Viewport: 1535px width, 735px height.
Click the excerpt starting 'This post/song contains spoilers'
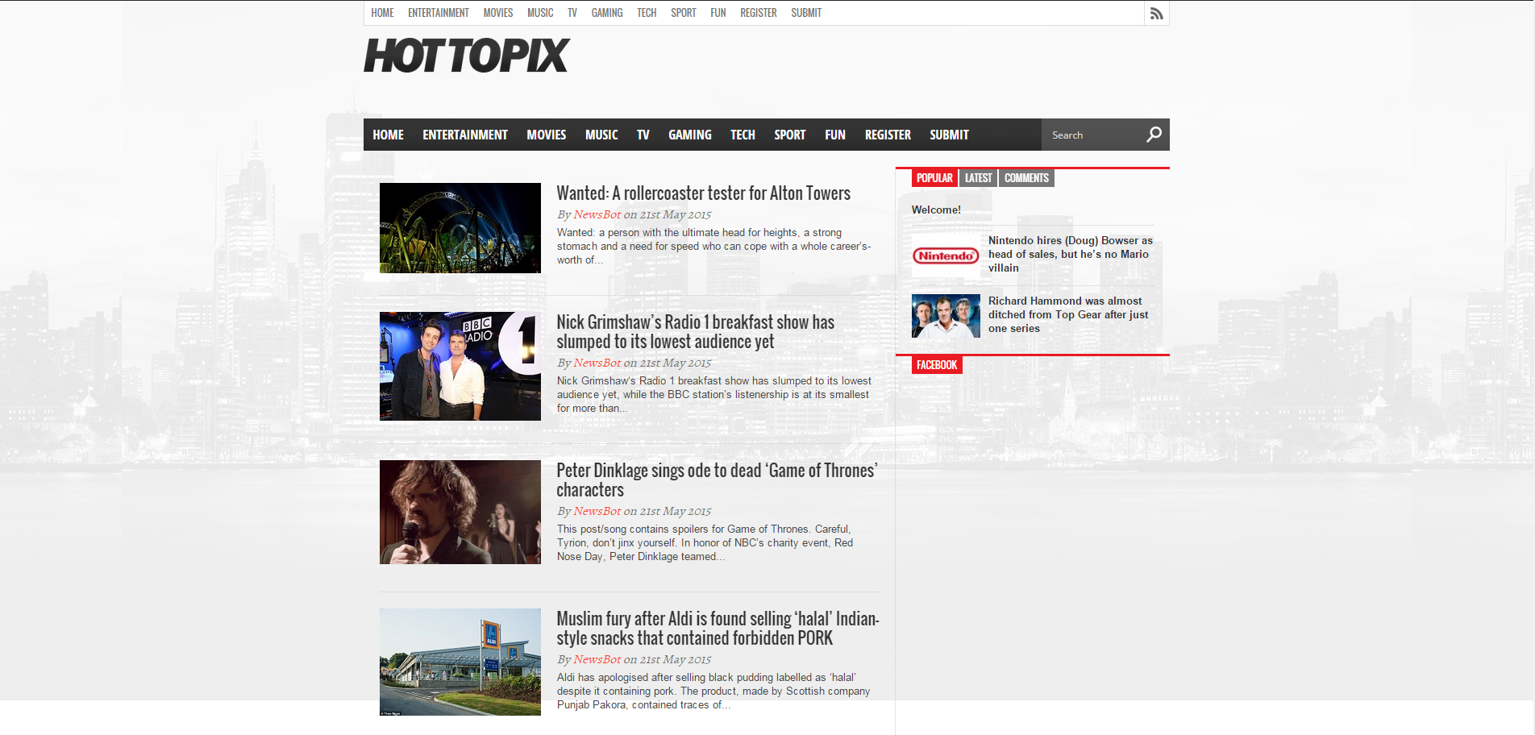coord(705,543)
